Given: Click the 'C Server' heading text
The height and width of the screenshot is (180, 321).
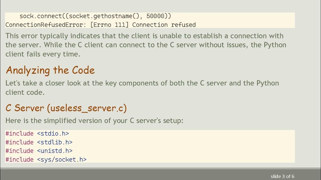Looking at the screenshot, I should click(25, 108).
